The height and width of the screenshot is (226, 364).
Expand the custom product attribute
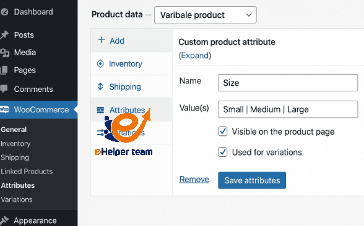tap(195, 56)
